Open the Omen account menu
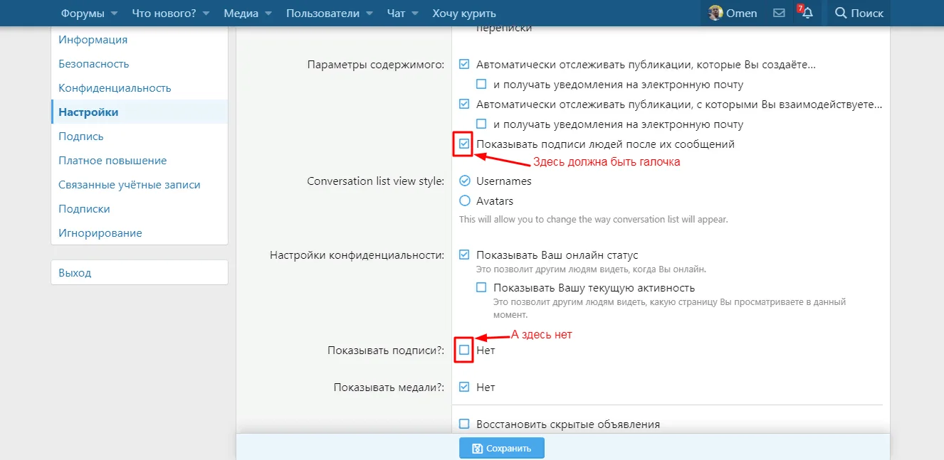 pyautogui.click(x=733, y=13)
